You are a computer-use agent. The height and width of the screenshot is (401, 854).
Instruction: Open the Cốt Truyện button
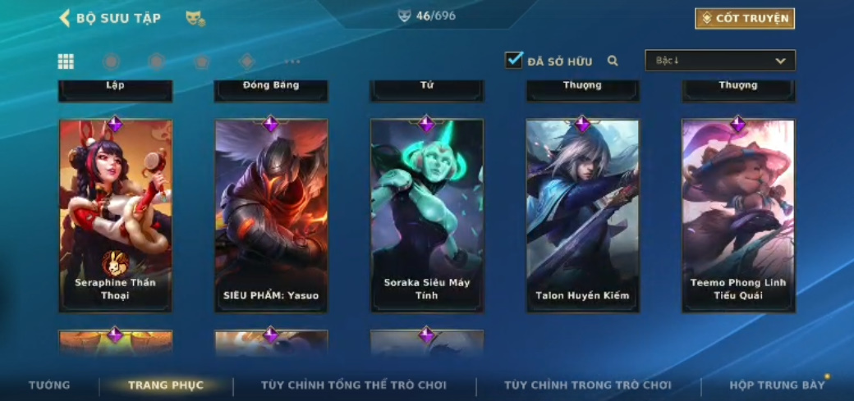point(745,19)
